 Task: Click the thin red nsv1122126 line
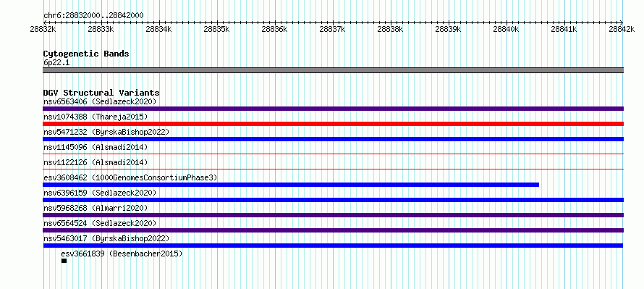(333, 169)
